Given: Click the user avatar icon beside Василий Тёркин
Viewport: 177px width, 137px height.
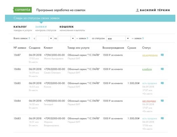Looking at the screenshot, I should click(137, 10).
